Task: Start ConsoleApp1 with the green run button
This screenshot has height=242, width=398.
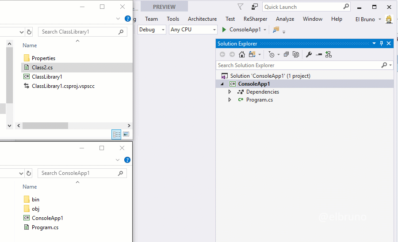Action: coord(225,30)
